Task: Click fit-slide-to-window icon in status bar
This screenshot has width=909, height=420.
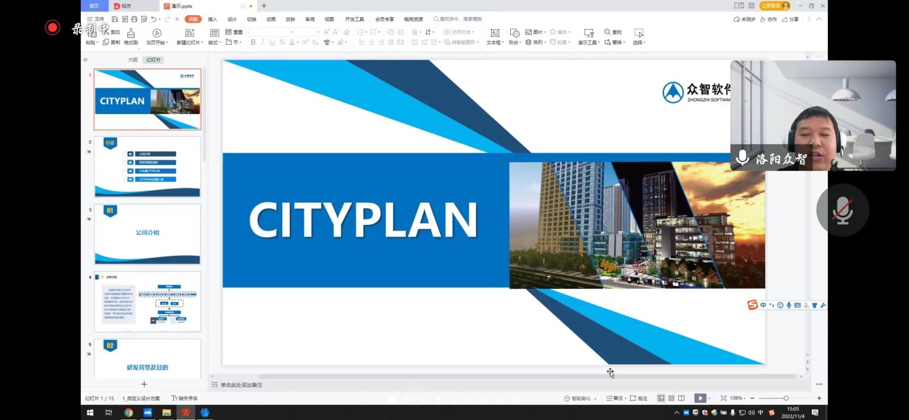Action: coord(723,398)
